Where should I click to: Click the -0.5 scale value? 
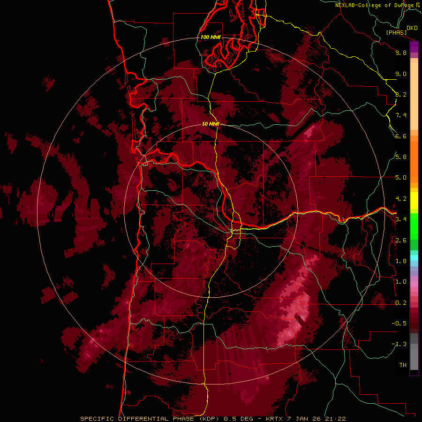tap(399, 324)
